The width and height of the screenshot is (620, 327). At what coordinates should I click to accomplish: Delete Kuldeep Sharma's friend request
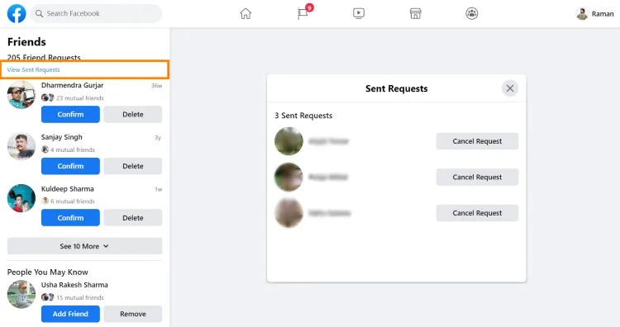[x=133, y=218]
